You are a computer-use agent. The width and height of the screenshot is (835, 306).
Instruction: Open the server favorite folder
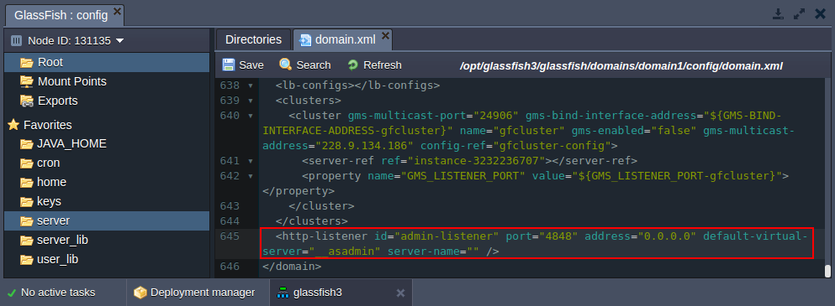(107, 221)
